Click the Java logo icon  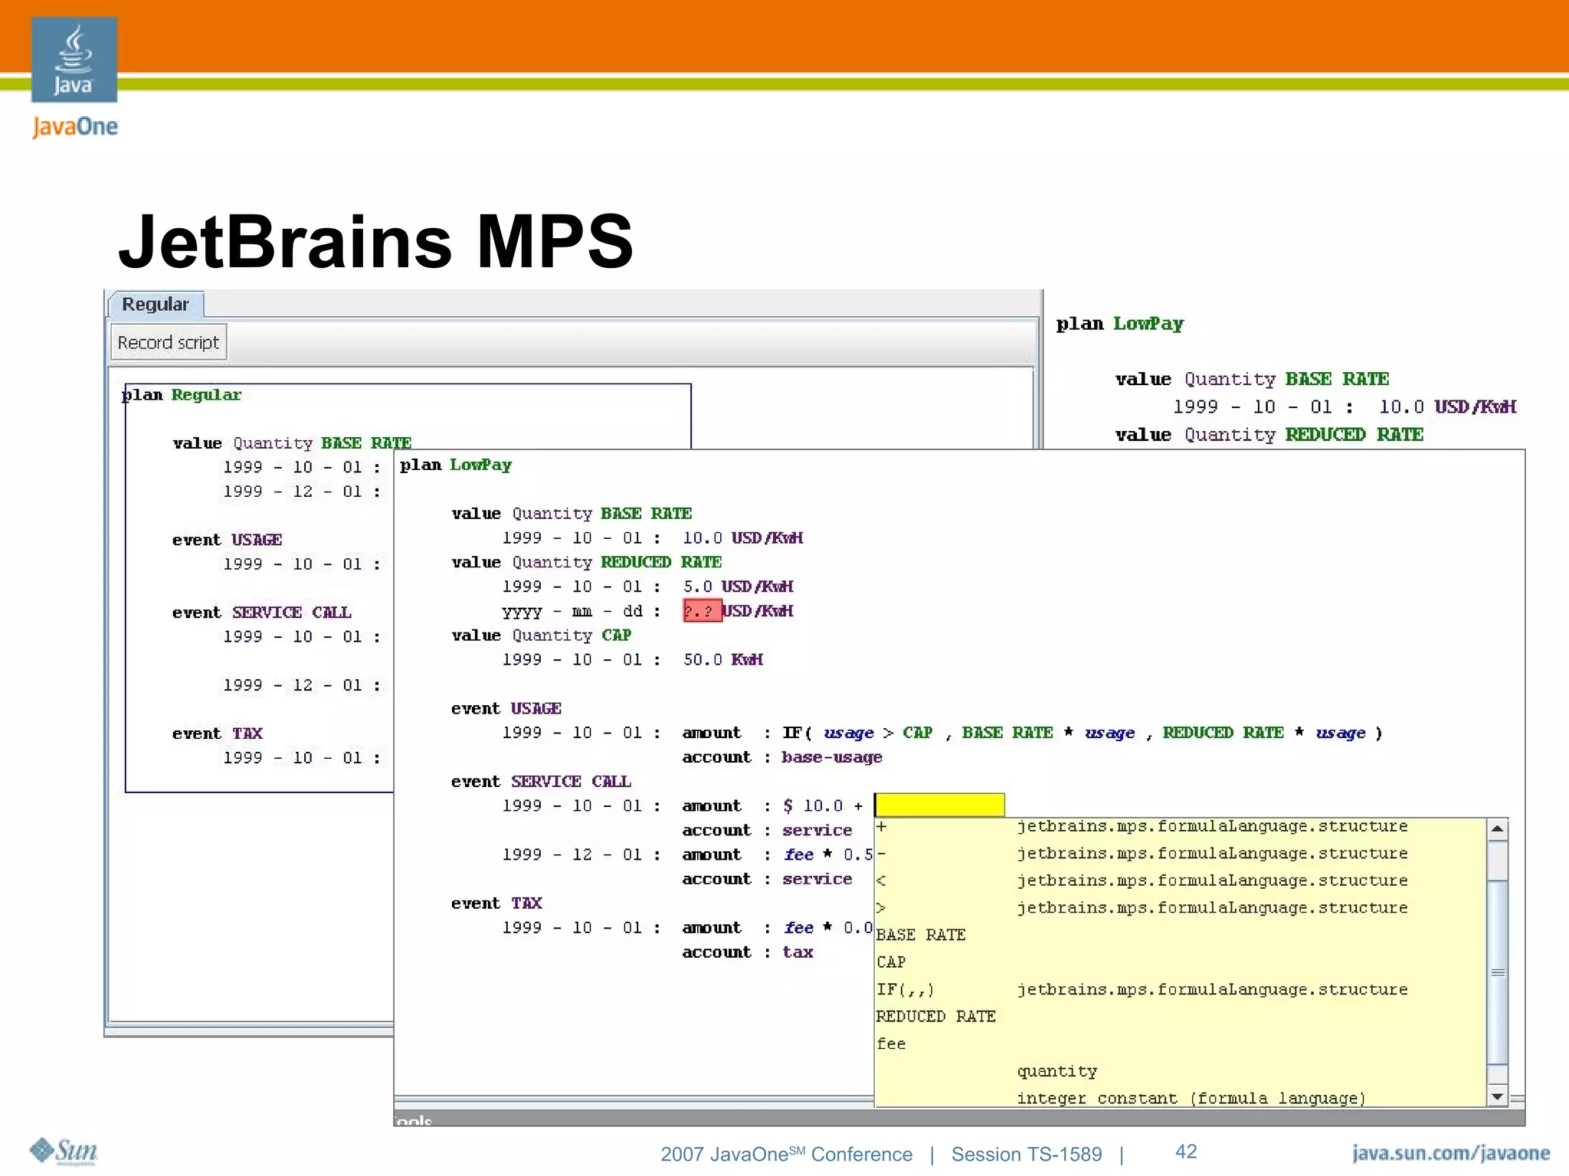click(74, 60)
